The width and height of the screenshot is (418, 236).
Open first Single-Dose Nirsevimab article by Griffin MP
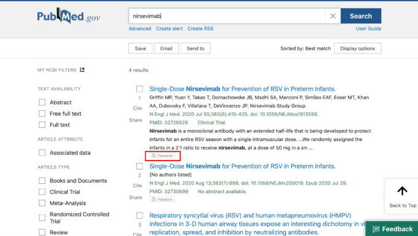(x=242, y=89)
